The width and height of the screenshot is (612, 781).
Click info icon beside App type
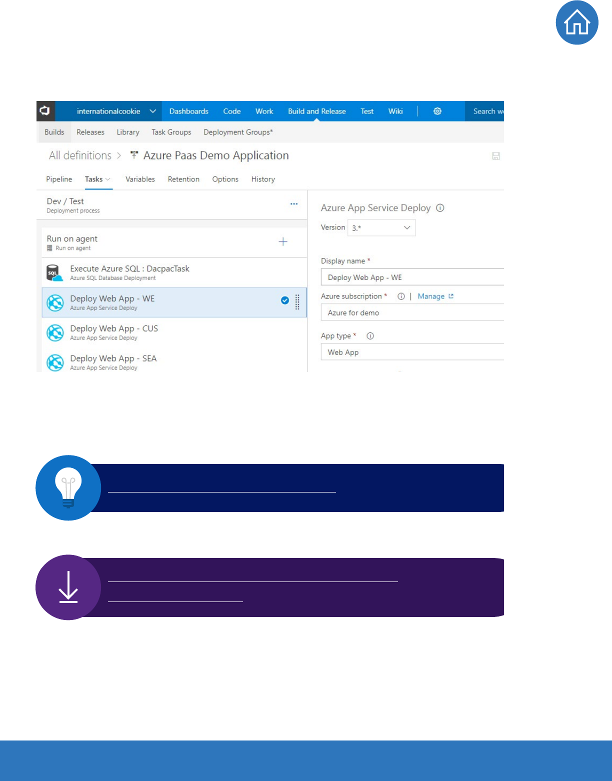click(x=370, y=336)
